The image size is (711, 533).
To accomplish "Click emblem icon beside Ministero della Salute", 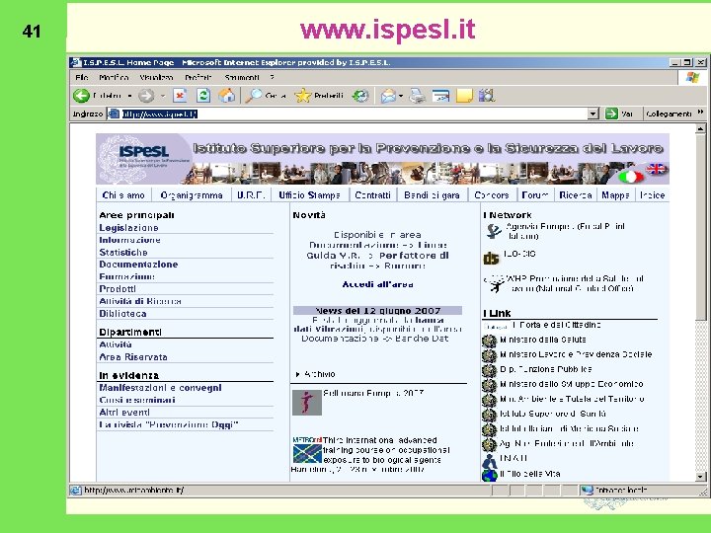I will [x=489, y=341].
